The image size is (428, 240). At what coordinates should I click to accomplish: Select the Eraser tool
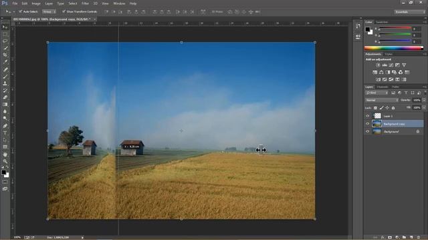(x=5, y=97)
